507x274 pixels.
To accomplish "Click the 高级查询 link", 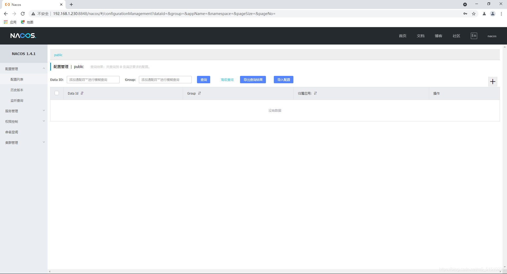I will (227, 80).
